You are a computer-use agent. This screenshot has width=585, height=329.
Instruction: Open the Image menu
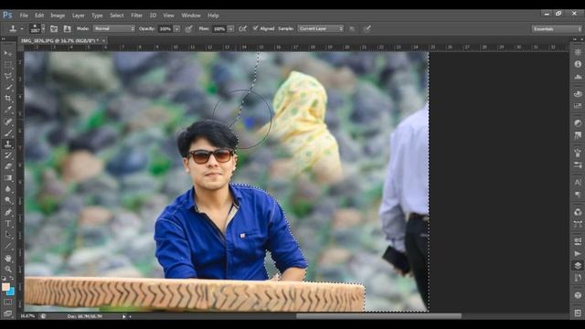(58, 16)
